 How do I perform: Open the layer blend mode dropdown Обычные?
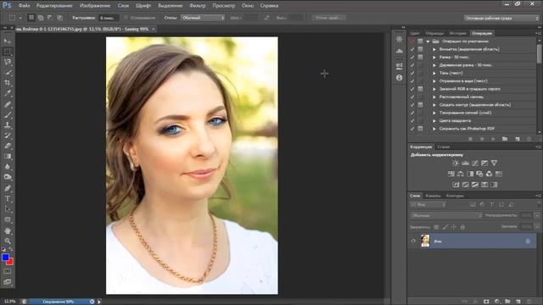(446, 215)
